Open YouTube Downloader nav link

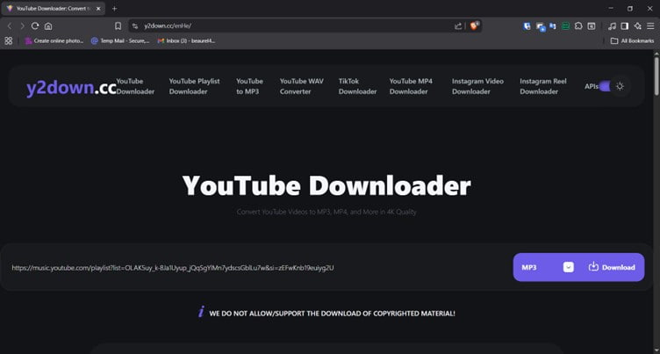tap(135, 86)
